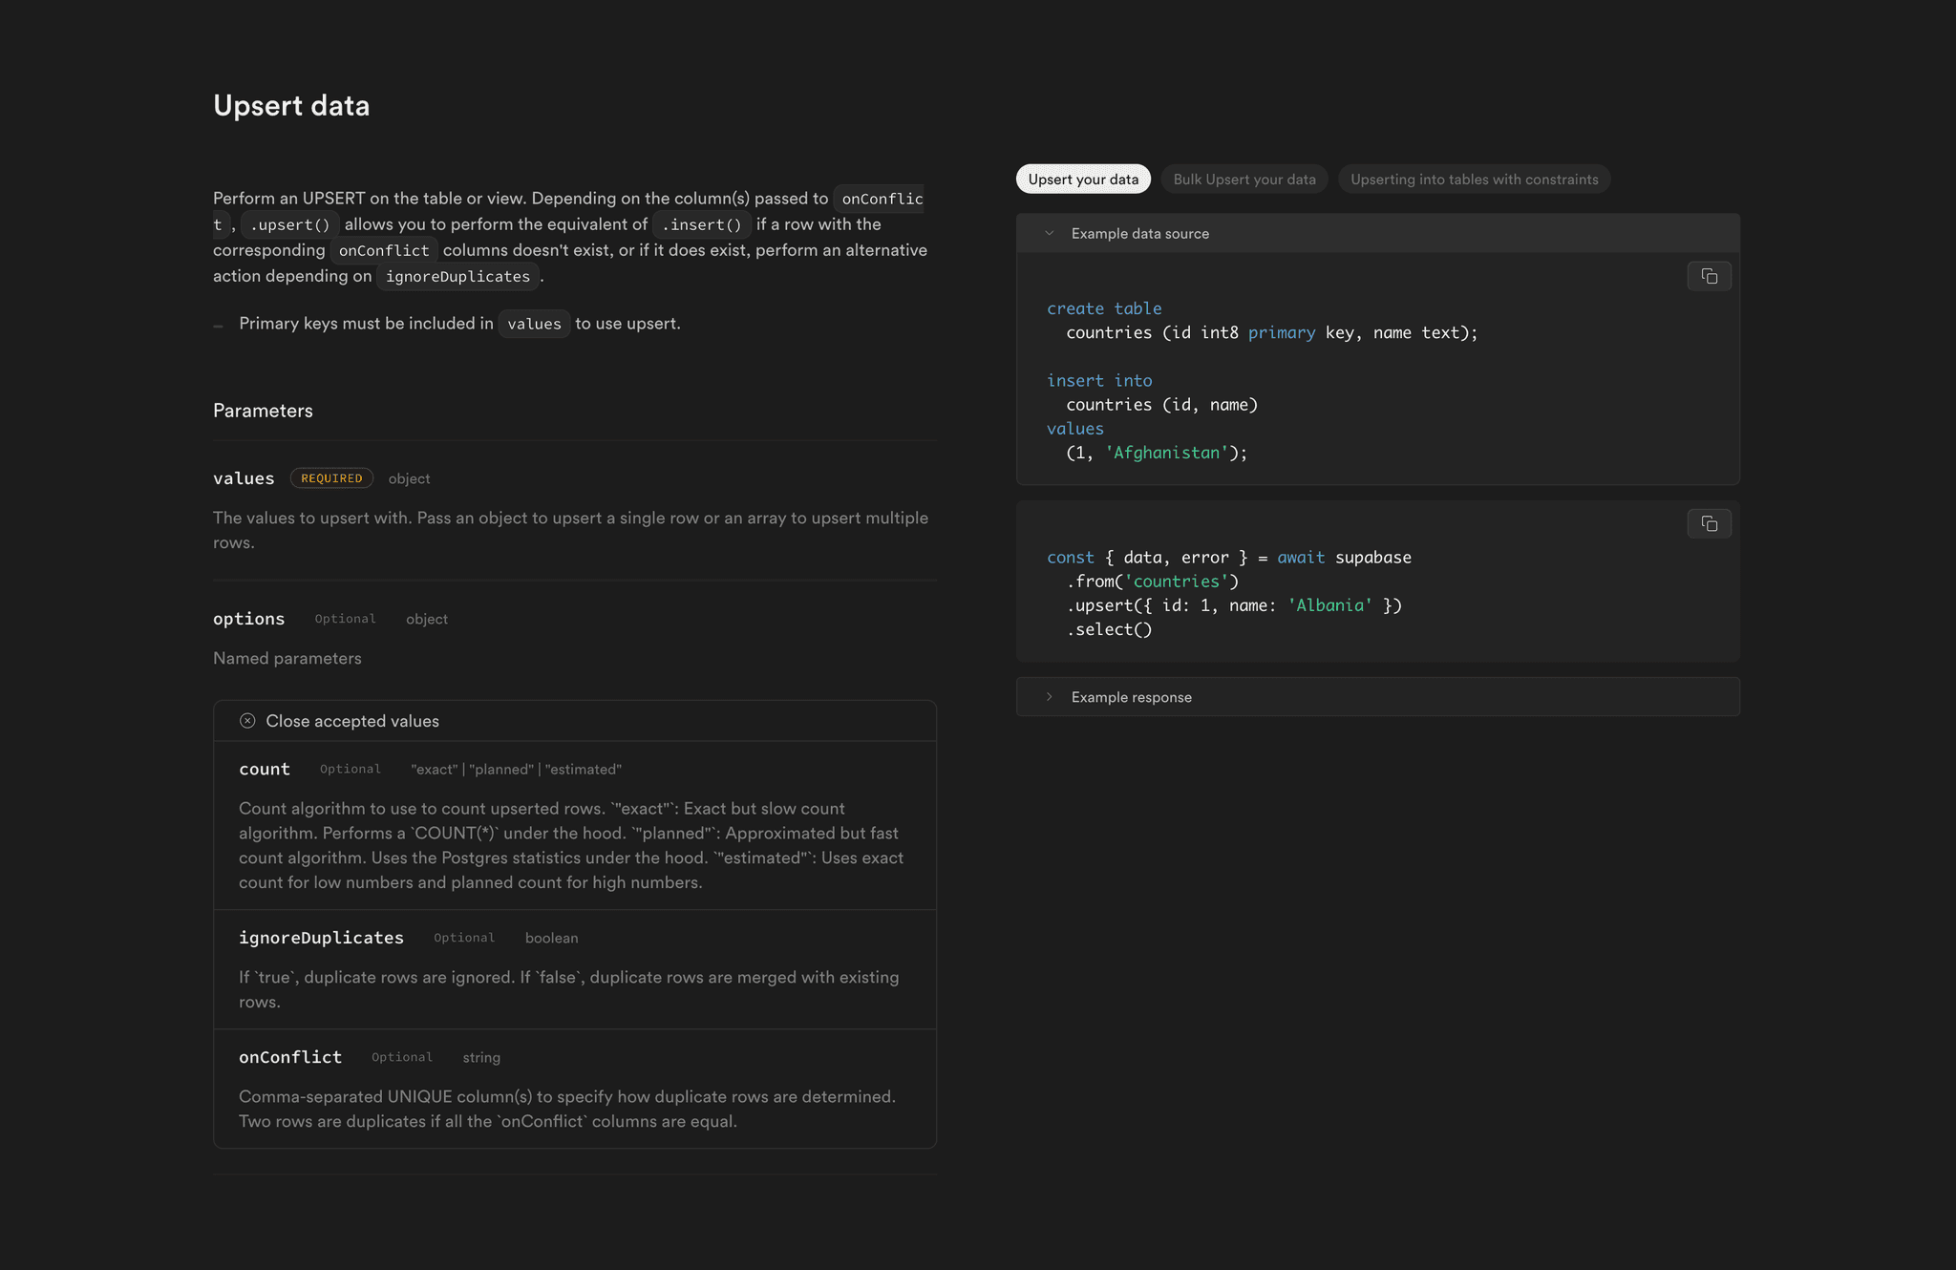Click the onConflict parameter heading
1956x1270 pixels.
pyautogui.click(x=290, y=1057)
